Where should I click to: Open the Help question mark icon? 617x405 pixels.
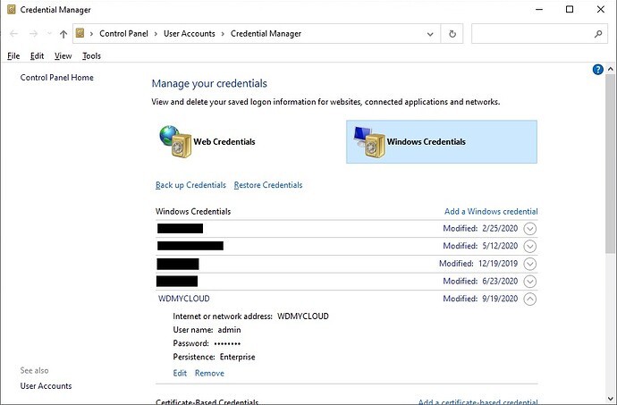tap(597, 70)
